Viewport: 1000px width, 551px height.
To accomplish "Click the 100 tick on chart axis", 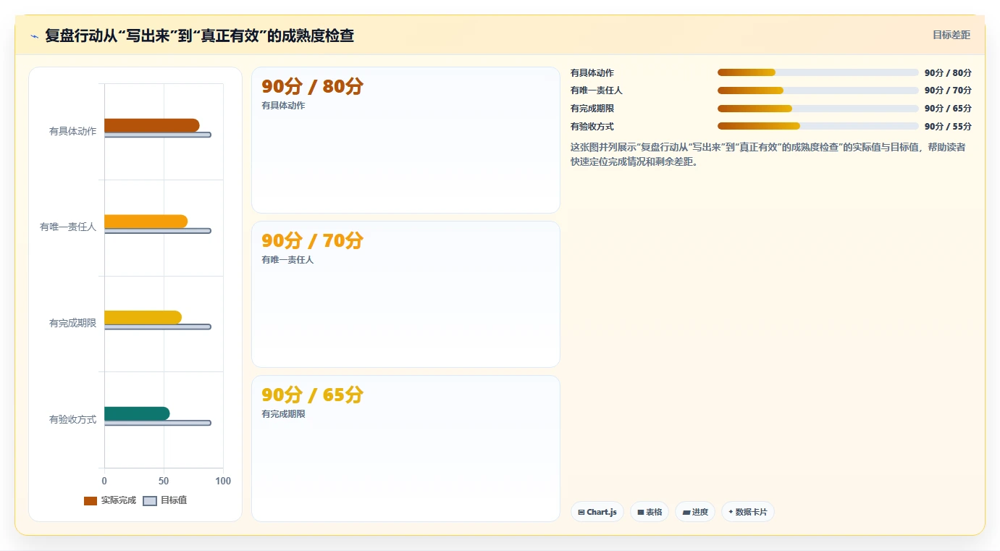I will coord(223,481).
